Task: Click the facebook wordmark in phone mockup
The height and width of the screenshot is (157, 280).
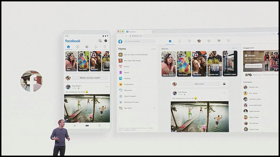Action: click(x=73, y=41)
